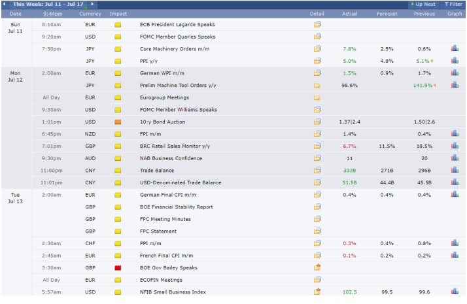This screenshot has width=467, height=304.
Task: Select USD-Denominated Trade Balance event
Action: [x=181, y=182]
